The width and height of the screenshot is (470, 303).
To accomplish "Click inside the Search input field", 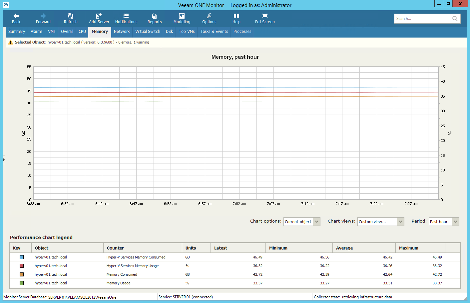I will (422, 19).
